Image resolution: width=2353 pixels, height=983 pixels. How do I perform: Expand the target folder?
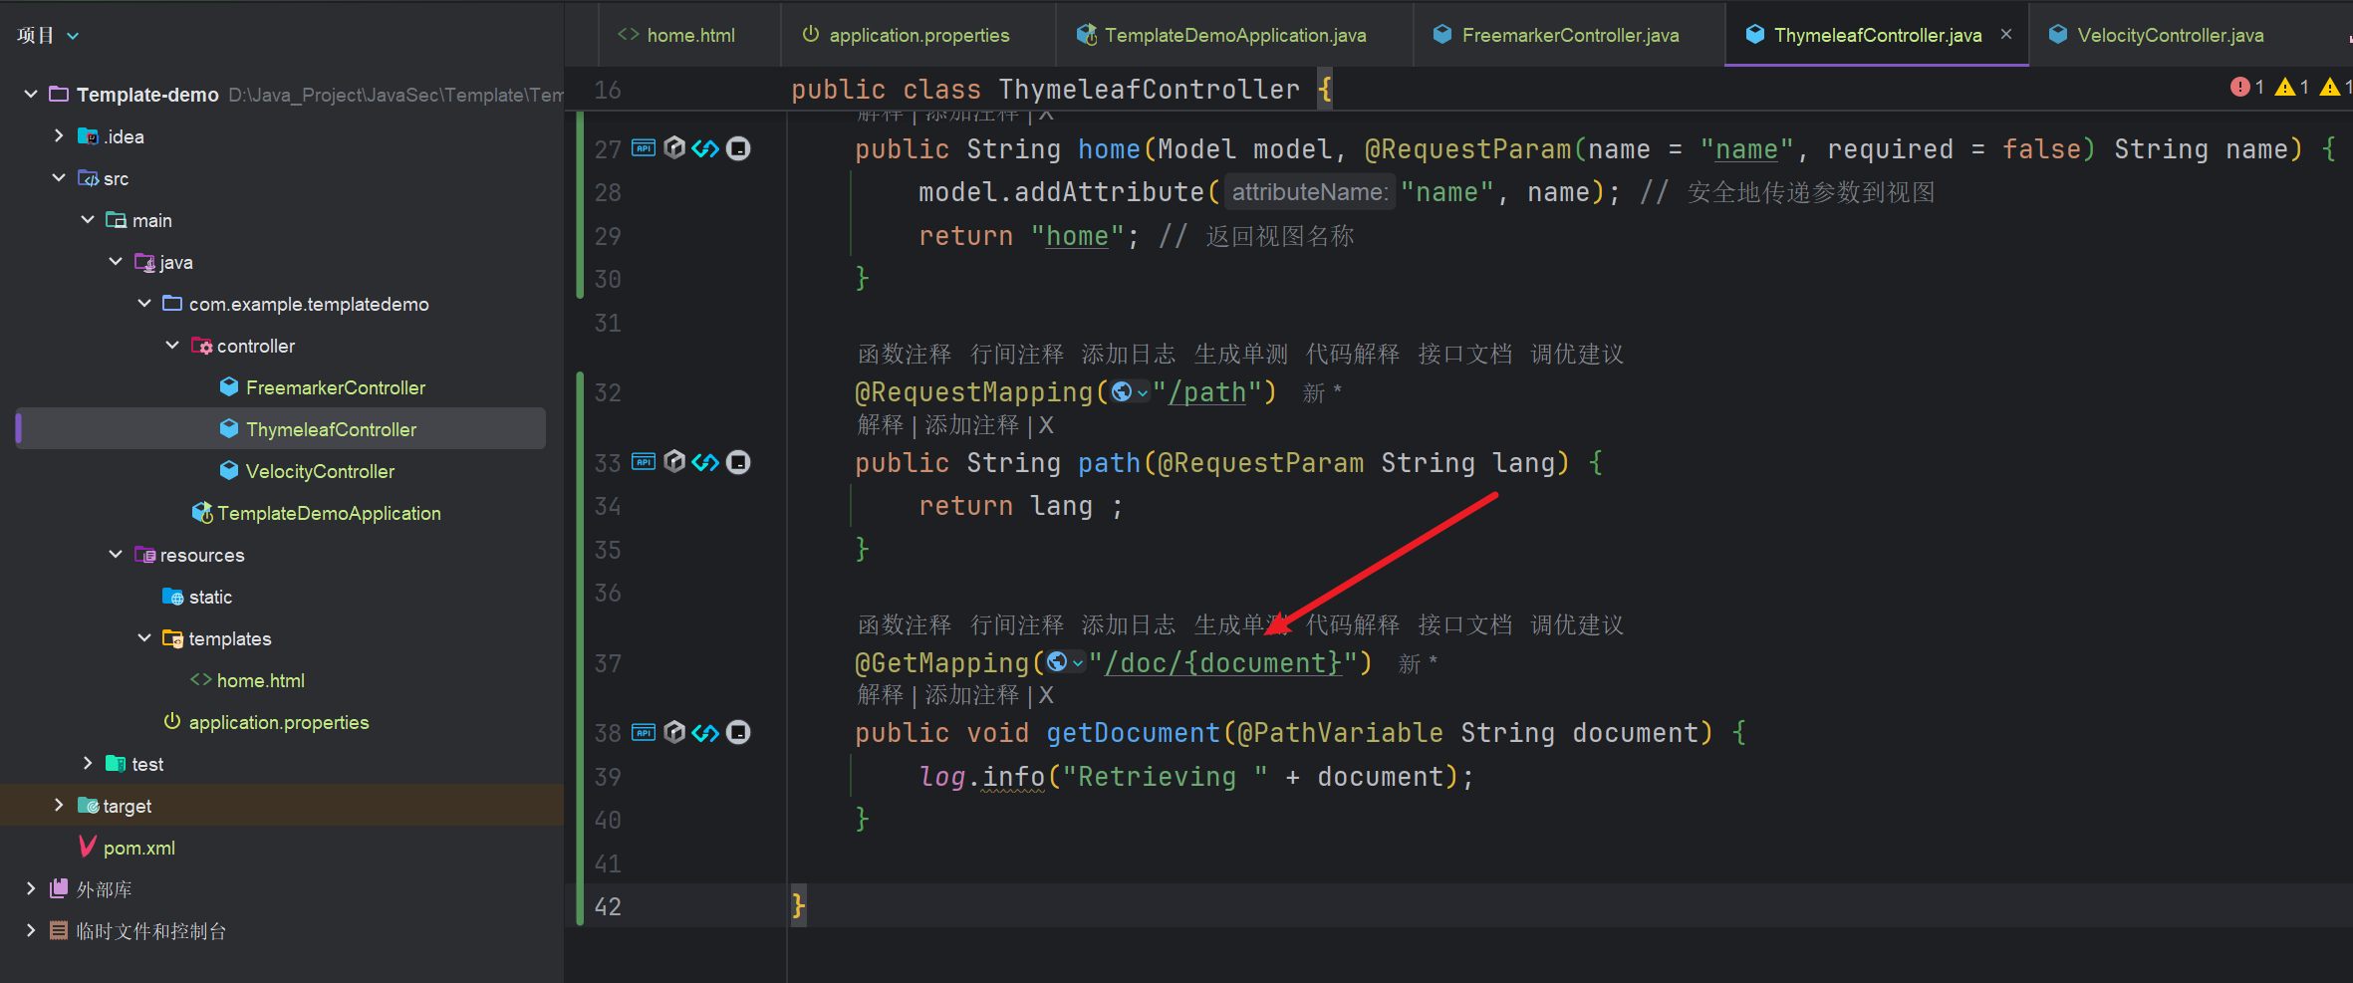59,806
